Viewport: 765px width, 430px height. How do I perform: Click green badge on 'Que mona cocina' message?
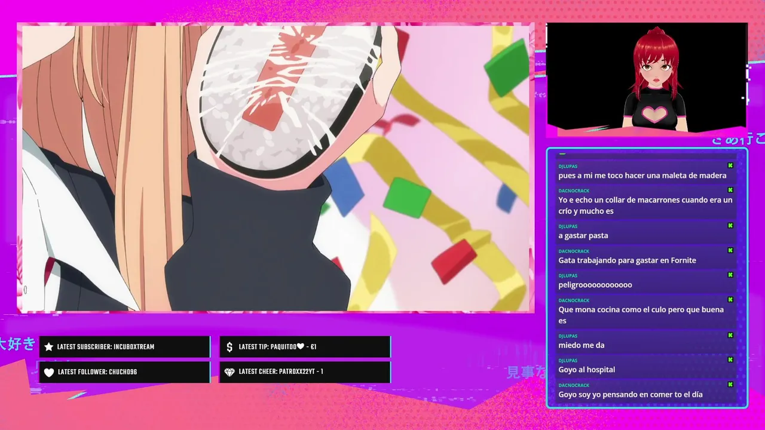tap(730, 299)
